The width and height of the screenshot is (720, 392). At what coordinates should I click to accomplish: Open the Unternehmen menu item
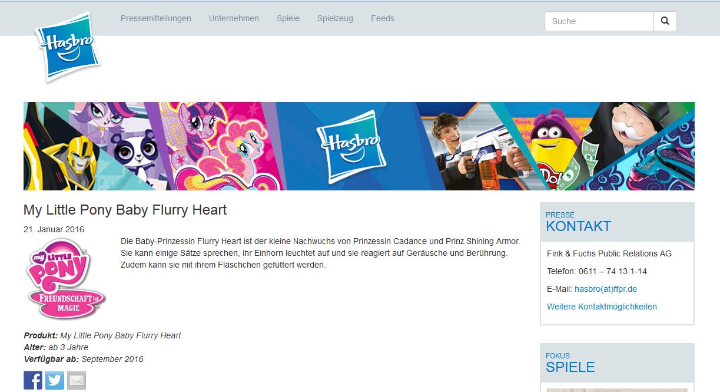pos(234,18)
